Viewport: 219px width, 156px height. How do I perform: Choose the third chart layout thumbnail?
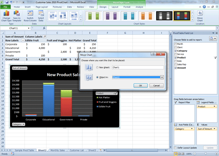[x=74, y=16]
